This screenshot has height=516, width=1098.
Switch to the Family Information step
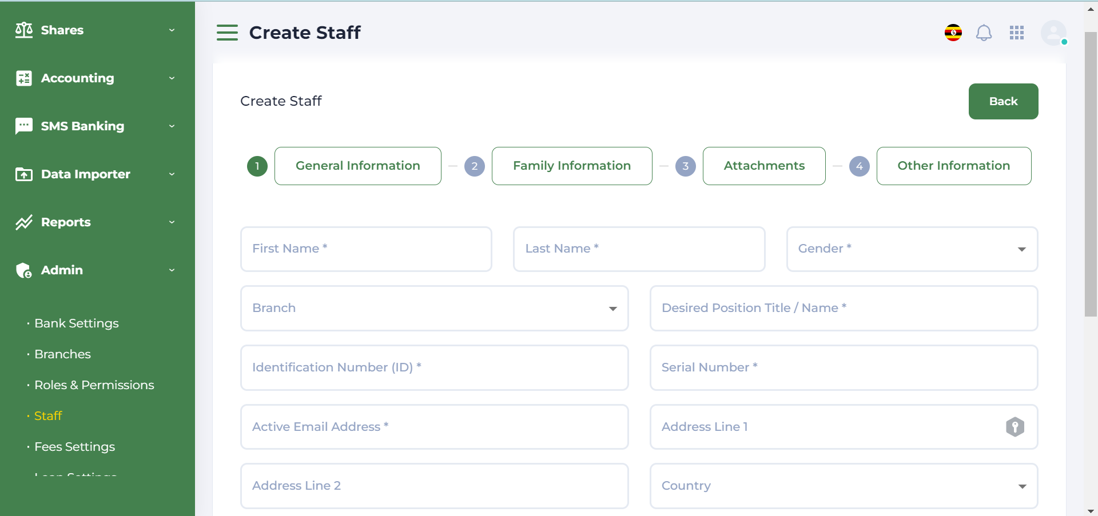click(571, 166)
